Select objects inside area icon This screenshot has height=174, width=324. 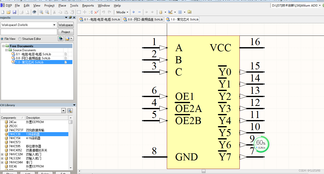pos(79,12)
